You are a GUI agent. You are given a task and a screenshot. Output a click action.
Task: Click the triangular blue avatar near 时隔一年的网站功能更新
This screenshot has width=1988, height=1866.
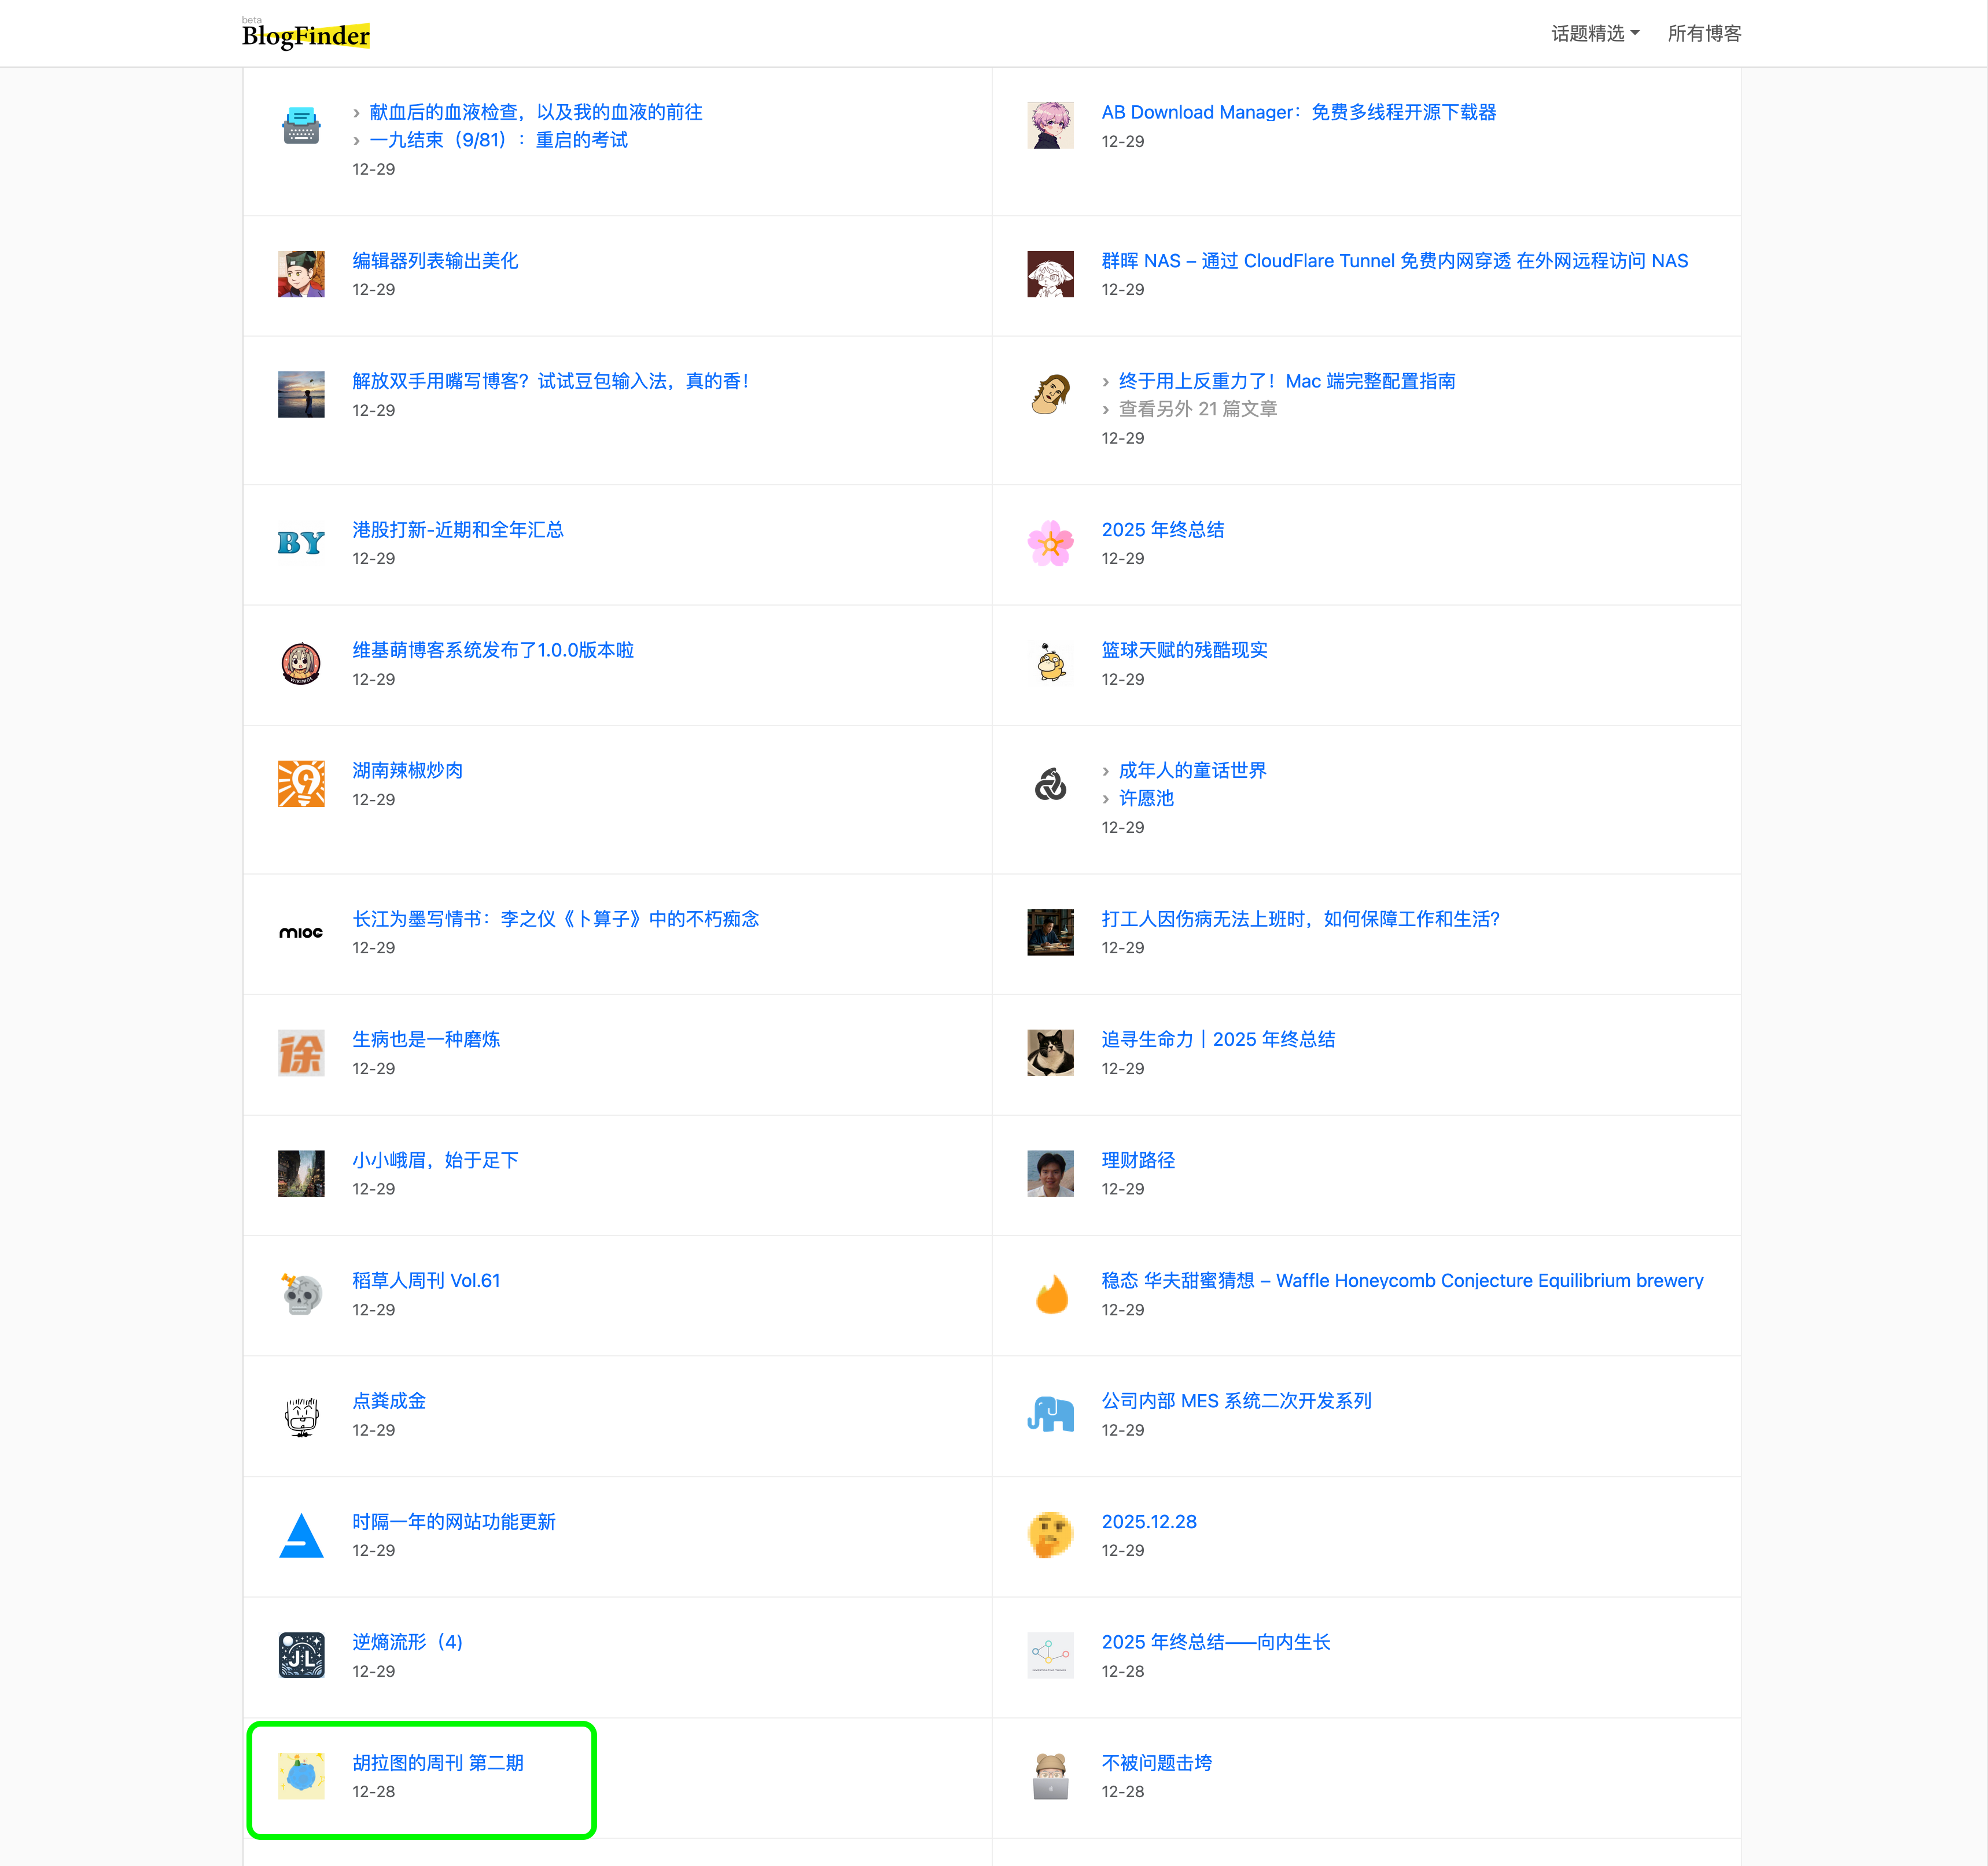(x=301, y=1535)
